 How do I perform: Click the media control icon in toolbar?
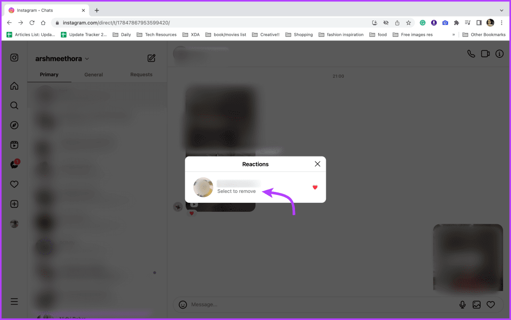468,22
